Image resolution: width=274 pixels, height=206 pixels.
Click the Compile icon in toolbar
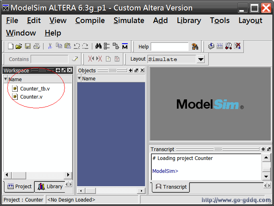tap(211, 46)
